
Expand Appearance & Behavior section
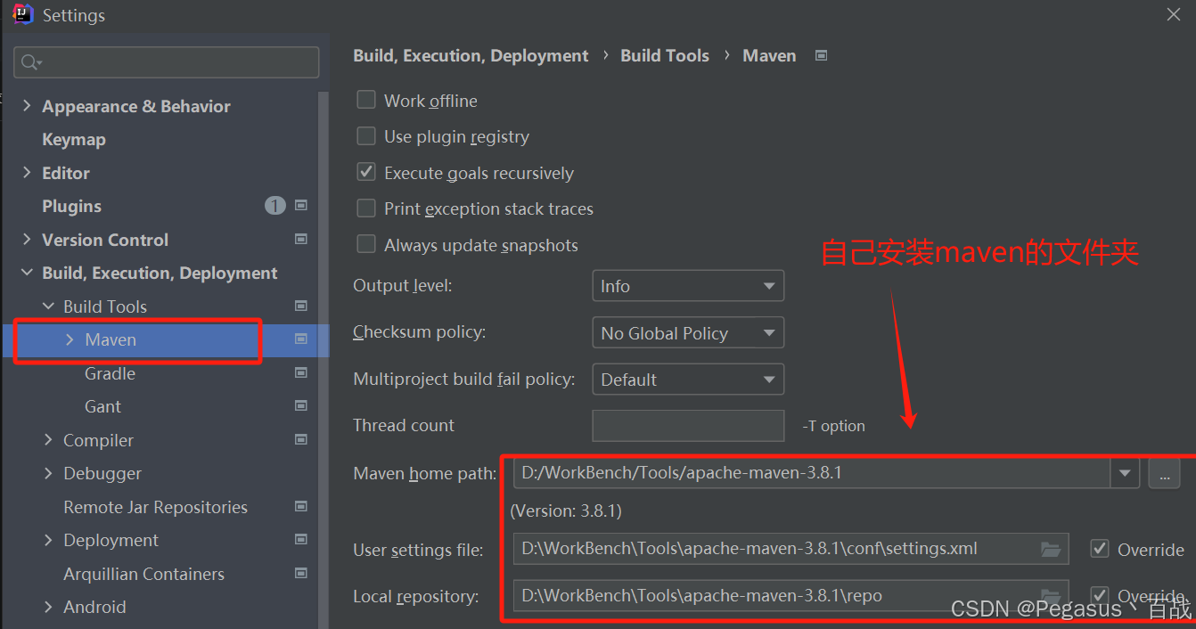[27, 106]
